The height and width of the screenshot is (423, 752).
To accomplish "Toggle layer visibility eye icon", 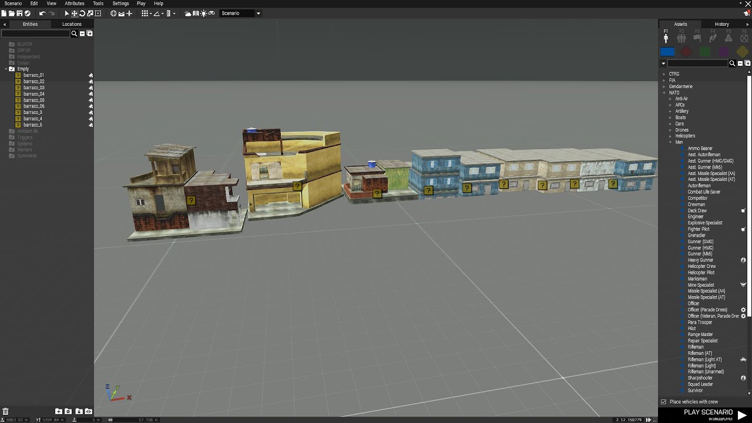I will point(88,411).
